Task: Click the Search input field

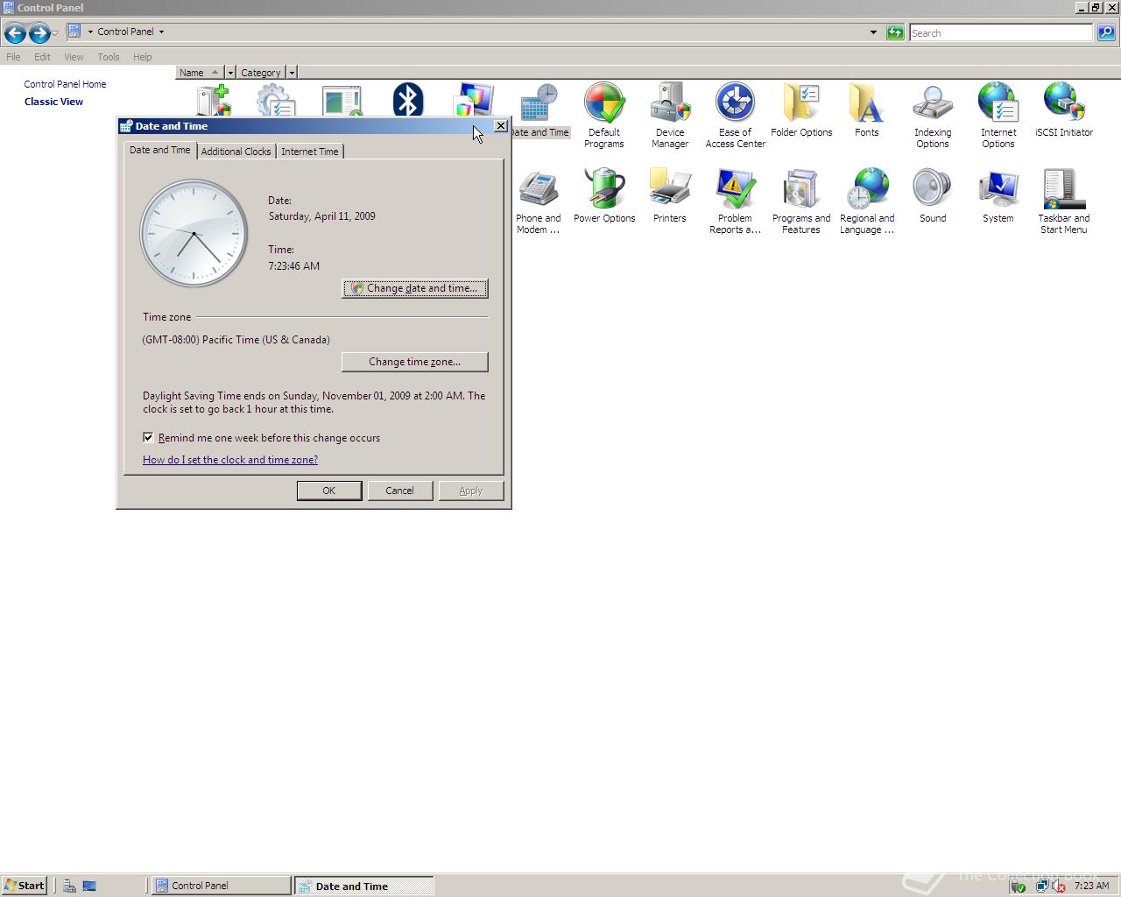Action: (1001, 32)
